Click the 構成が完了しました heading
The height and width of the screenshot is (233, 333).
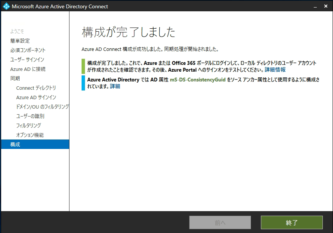tap(128, 32)
